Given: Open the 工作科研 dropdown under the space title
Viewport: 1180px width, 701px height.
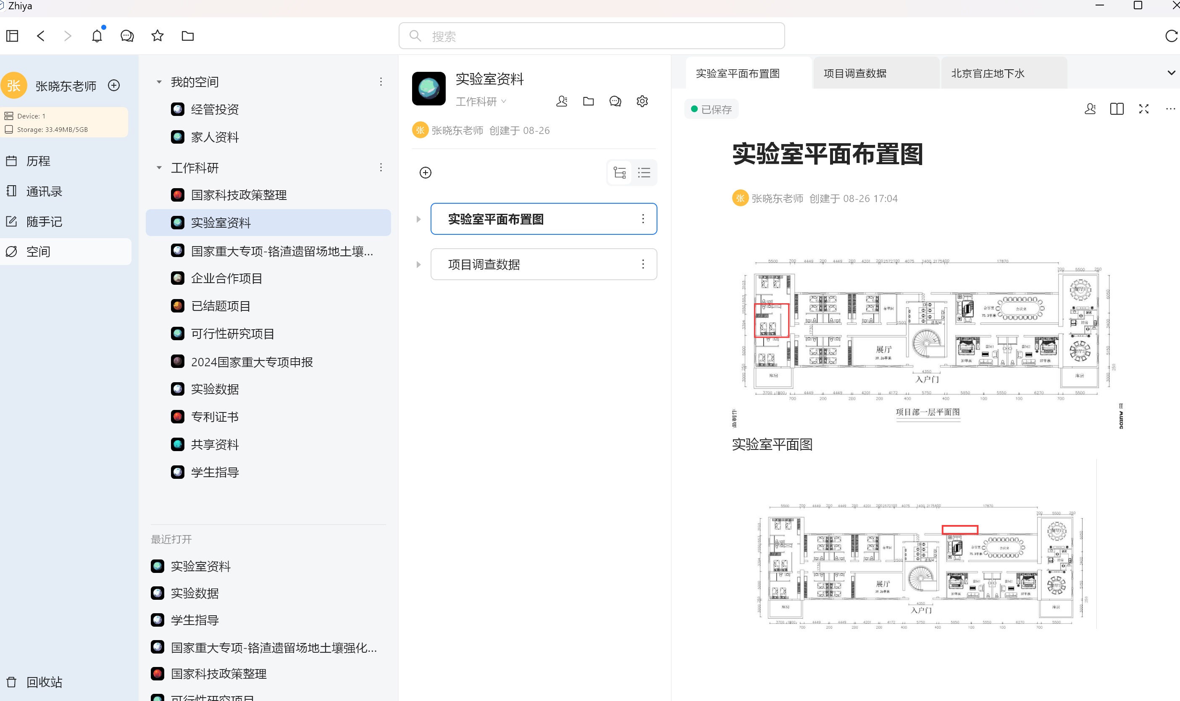Looking at the screenshot, I should click(x=481, y=102).
